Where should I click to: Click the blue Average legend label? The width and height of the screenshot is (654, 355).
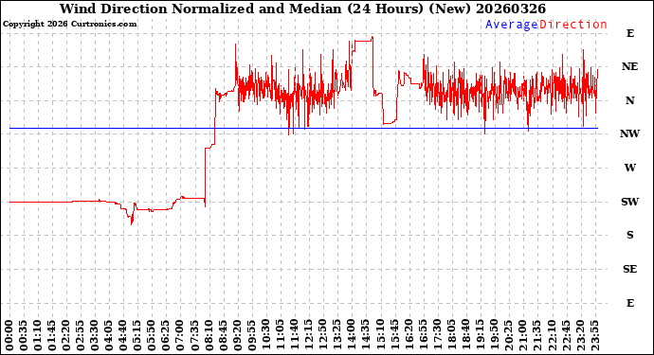512,25
